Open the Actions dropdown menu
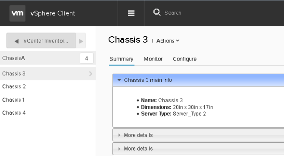Viewport: 284px width, 156px height. tap(168, 41)
